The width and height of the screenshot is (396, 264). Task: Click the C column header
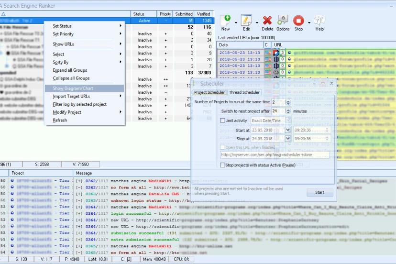pos(267,45)
